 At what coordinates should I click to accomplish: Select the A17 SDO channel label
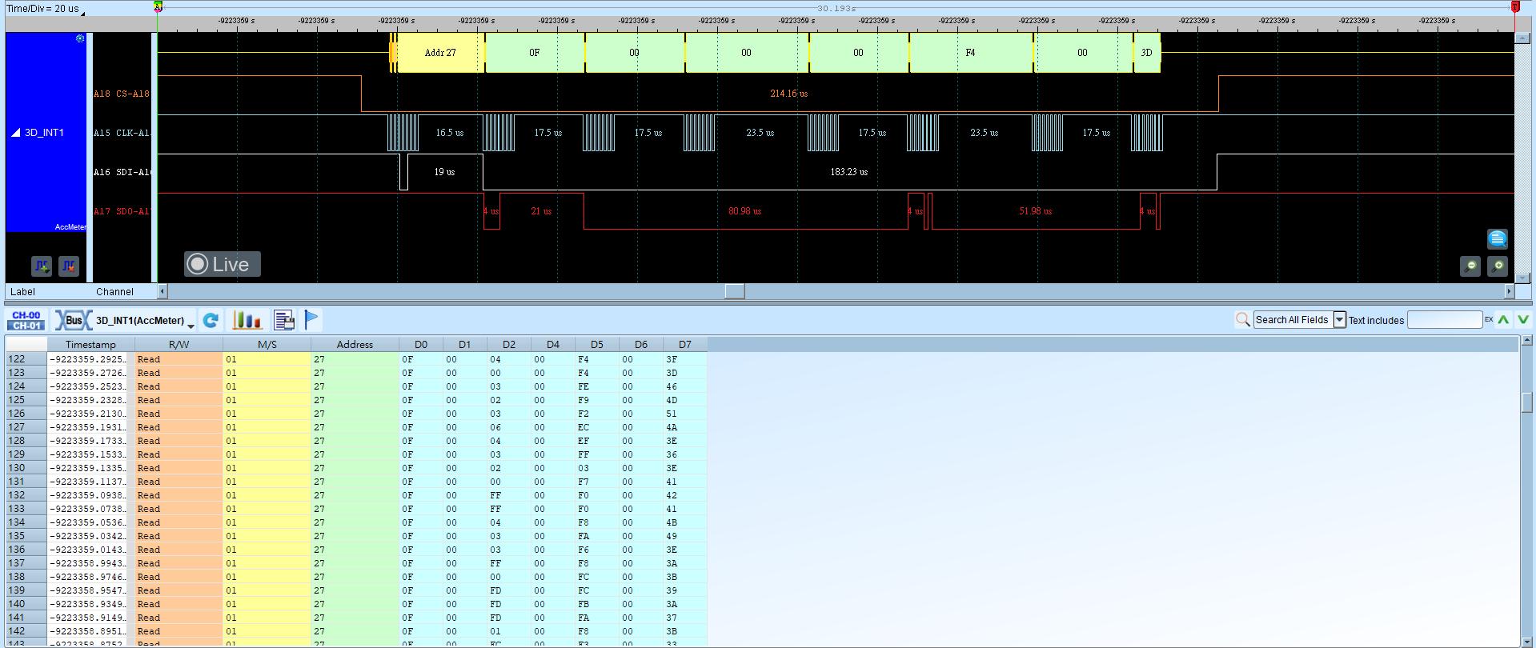click(x=122, y=211)
